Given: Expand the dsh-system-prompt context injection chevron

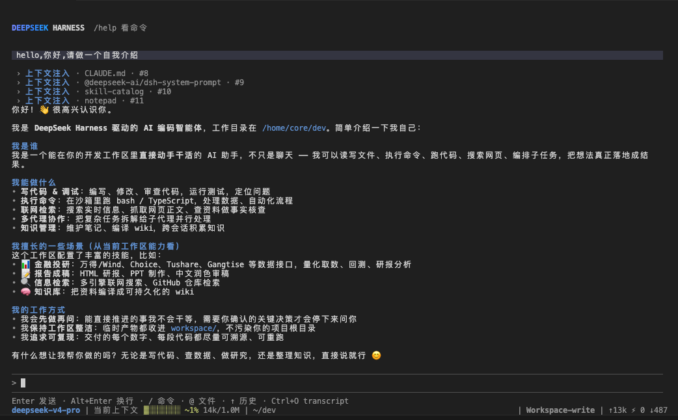Looking at the screenshot, I should [x=19, y=83].
